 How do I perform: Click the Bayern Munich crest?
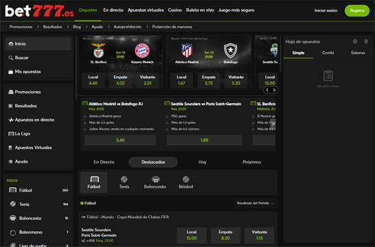[x=142, y=50]
